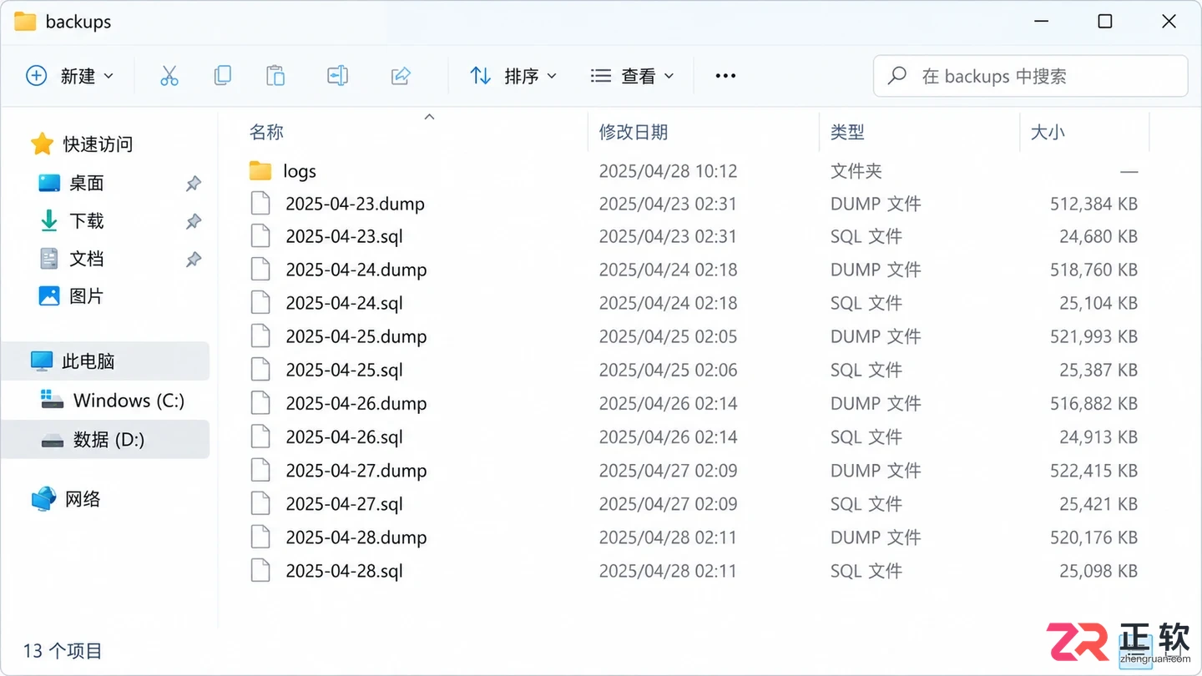Unpin 下载 using its pin icon

coord(193,221)
